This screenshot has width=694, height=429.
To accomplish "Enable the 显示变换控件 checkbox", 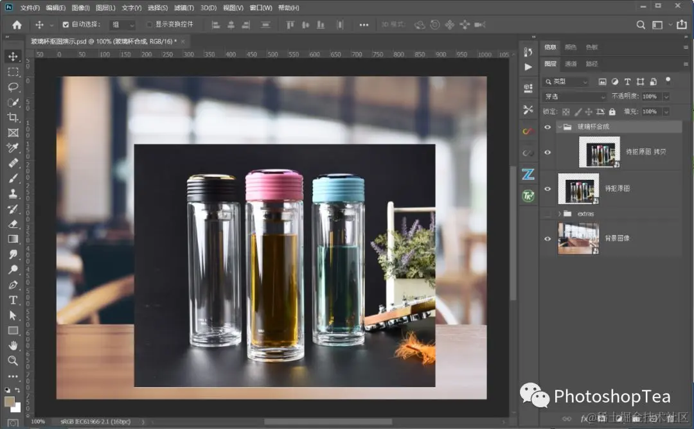I will [x=149, y=25].
